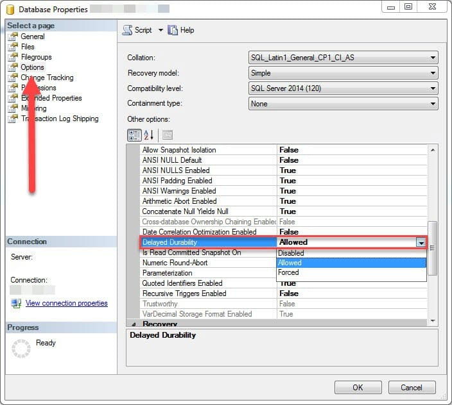Sort properties alphabetically with A-Z icon
Viewport: 452px width, 405px height.
(149, 135)
